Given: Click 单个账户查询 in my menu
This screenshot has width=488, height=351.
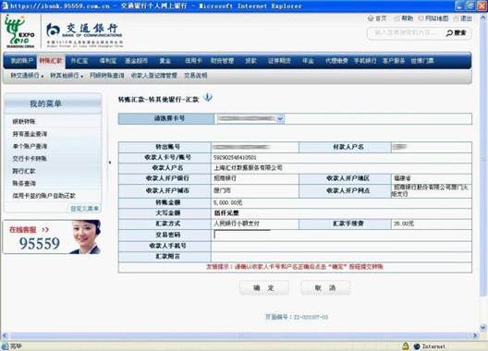Looking at the screenshot, I should click(x=30, y=146).
